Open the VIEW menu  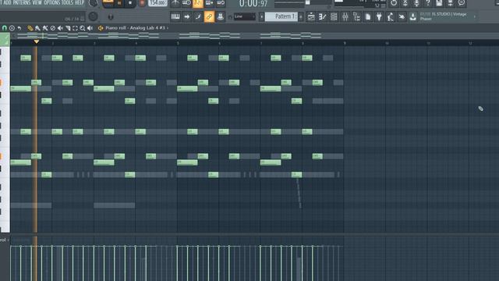[x=37, y=2]
